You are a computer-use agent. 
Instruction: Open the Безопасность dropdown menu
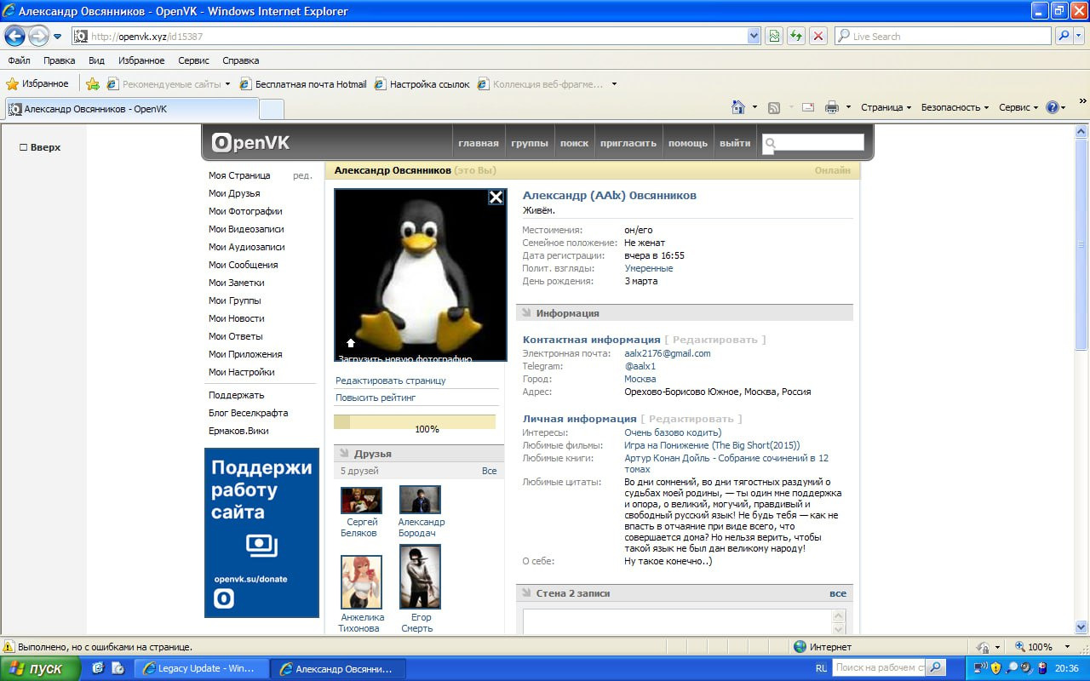point(955,107)
